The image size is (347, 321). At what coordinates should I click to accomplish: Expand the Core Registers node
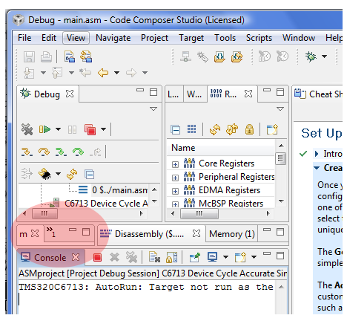click(x=175, y=164)
